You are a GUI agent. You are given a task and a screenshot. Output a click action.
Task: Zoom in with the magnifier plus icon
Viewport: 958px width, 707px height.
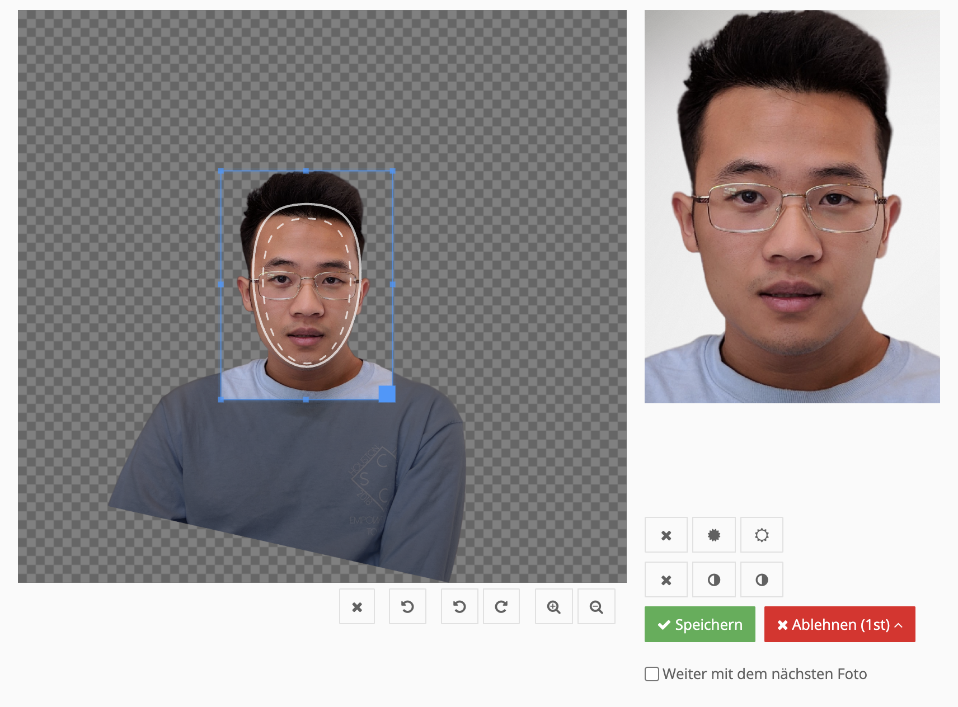tap(554, 607)
